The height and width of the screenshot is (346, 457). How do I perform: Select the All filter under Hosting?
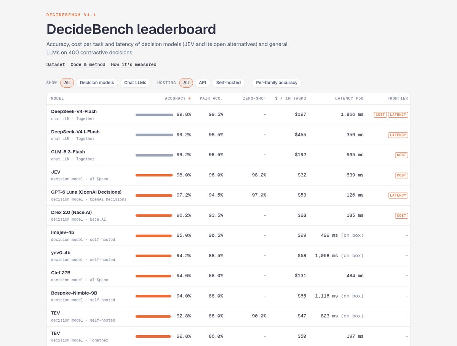[186, 83]
